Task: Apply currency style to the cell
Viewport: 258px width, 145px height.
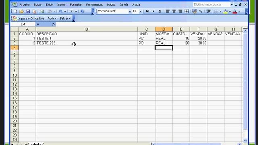Action: [x=194, y=11]
